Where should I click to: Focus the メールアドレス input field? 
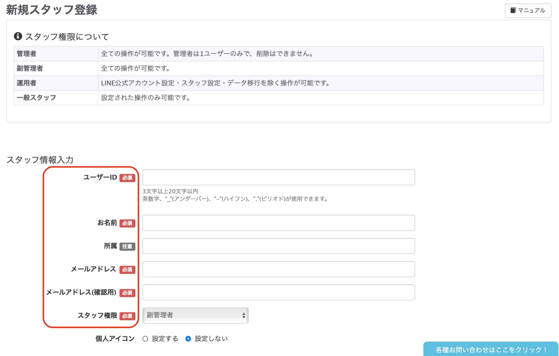pyautogui.click(x=278, y=269)
